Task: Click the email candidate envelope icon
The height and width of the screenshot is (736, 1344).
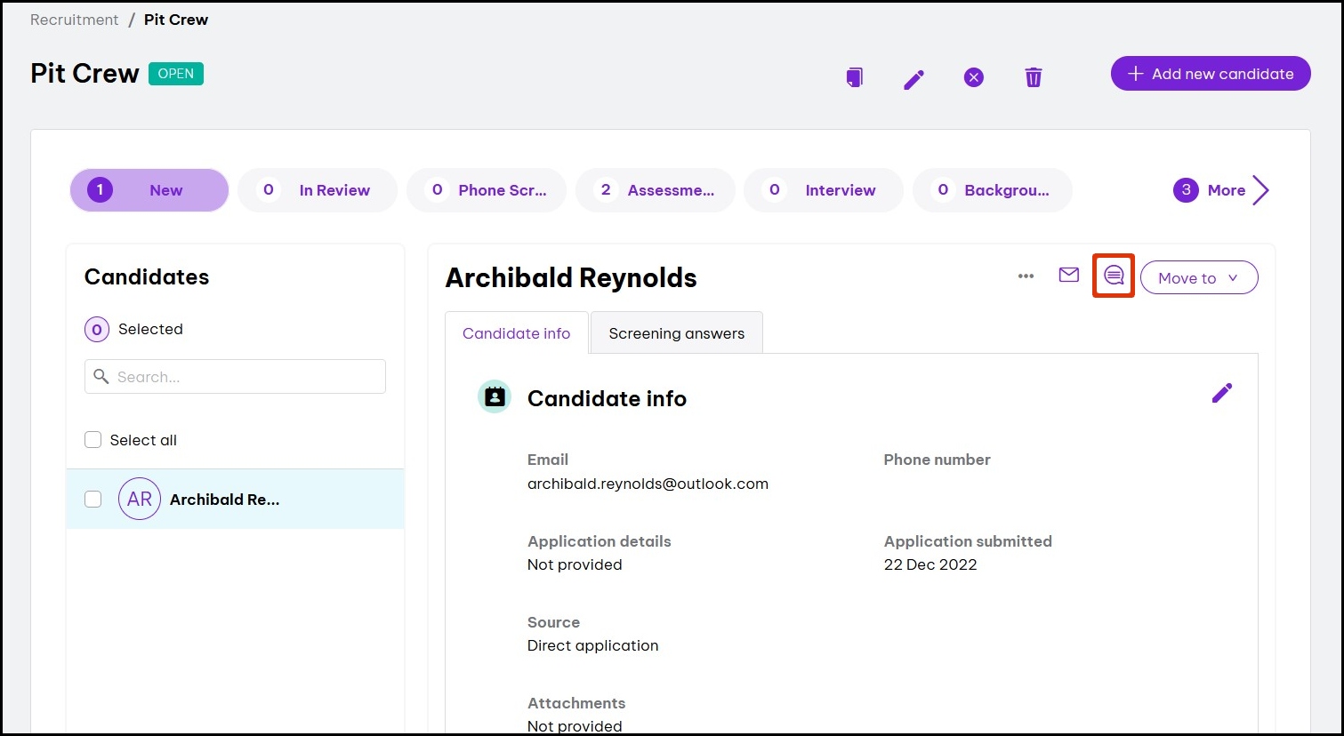Action: [1068, 276]
